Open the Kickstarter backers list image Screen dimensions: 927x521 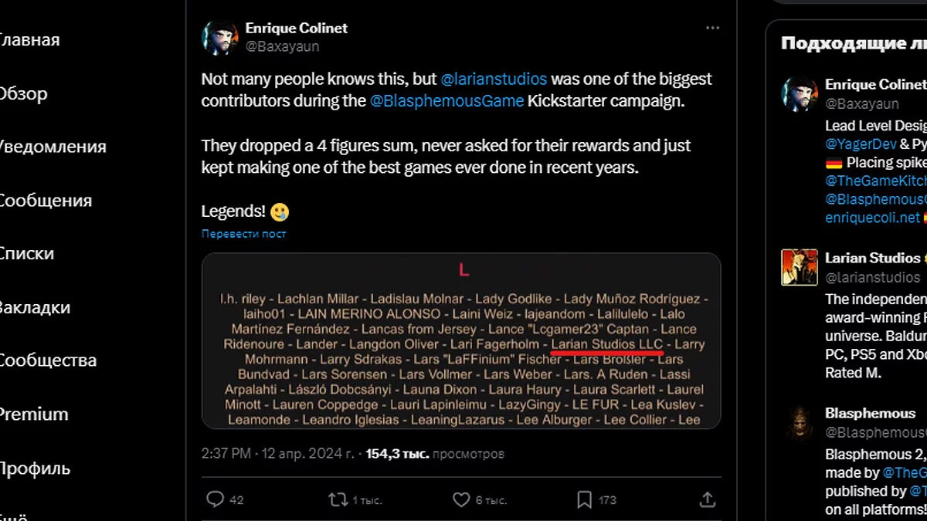[x=461, y=340]
